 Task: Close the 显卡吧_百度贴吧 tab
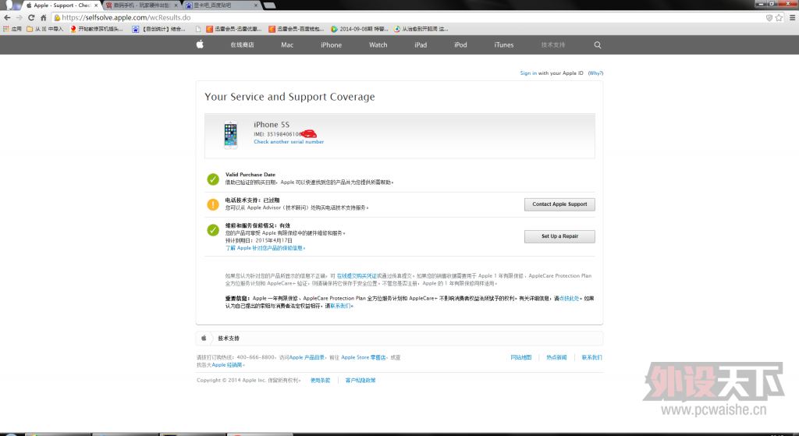click(256, 5)
